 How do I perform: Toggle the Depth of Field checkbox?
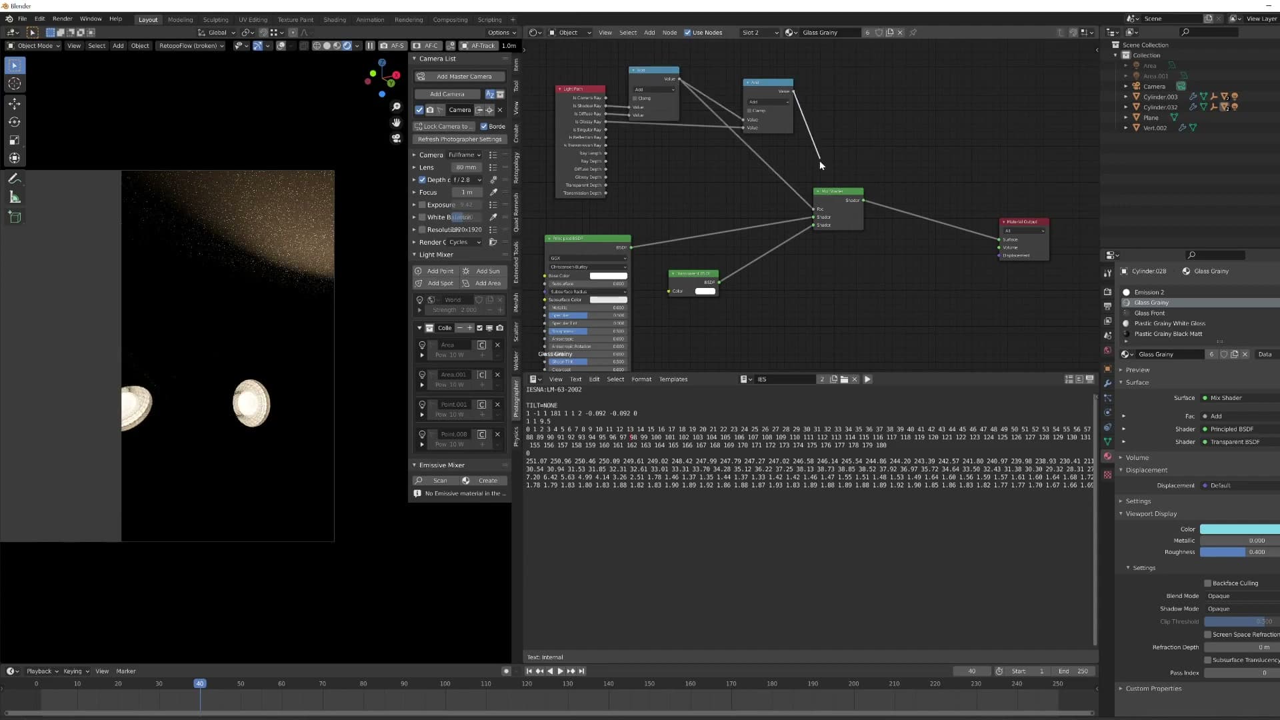tap(422, 180)
